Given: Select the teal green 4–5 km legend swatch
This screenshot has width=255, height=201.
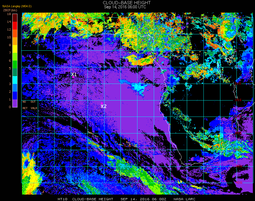Looking at the screenshot, I should (x=15, y=72).
